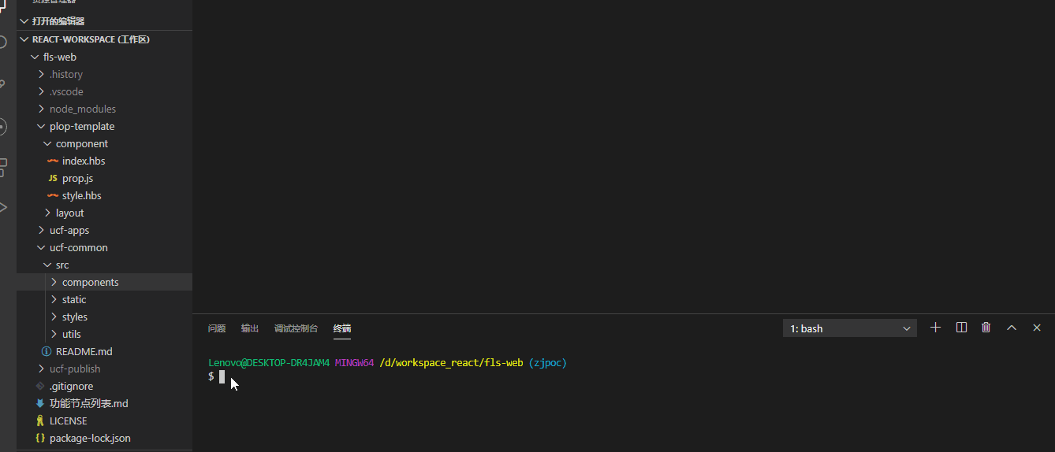The width and height of the screenshot is (1055, 452).
Task: Open the 调试控制台 tab
Action: tap(296, 328)
